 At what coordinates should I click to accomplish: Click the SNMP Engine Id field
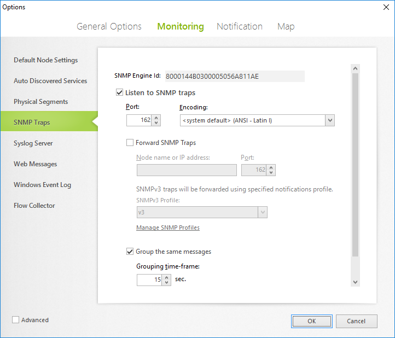coord(235,77)
